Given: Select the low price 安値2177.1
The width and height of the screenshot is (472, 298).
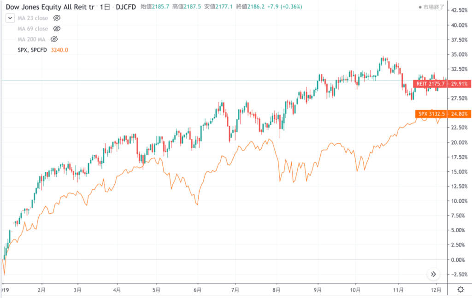Looking at the screenshot, I should (218, 6).
